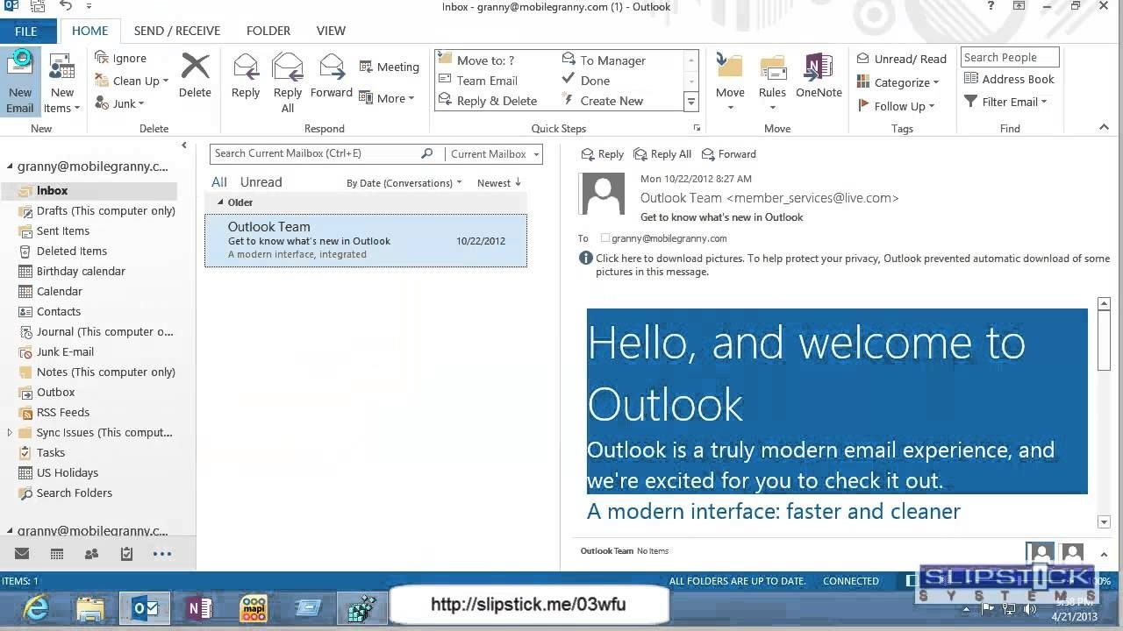The width and height of the screenshot is (1123, 631).
Task: Reply with a Meeting
Action: click(x=389, y=67)
